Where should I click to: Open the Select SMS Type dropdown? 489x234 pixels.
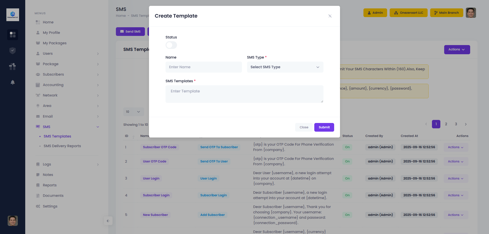coord(285,67)
